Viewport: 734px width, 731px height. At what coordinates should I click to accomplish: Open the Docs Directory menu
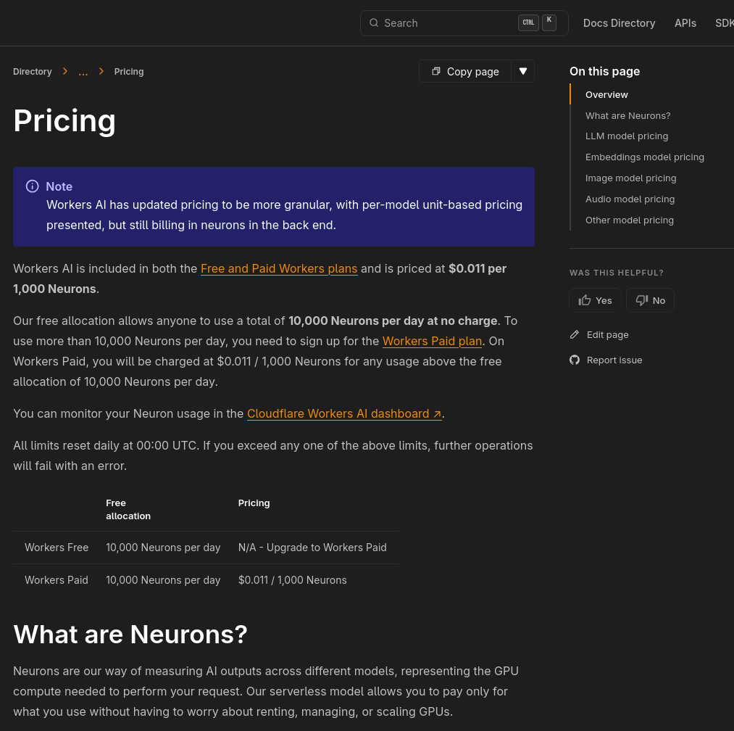coord(619,23)
